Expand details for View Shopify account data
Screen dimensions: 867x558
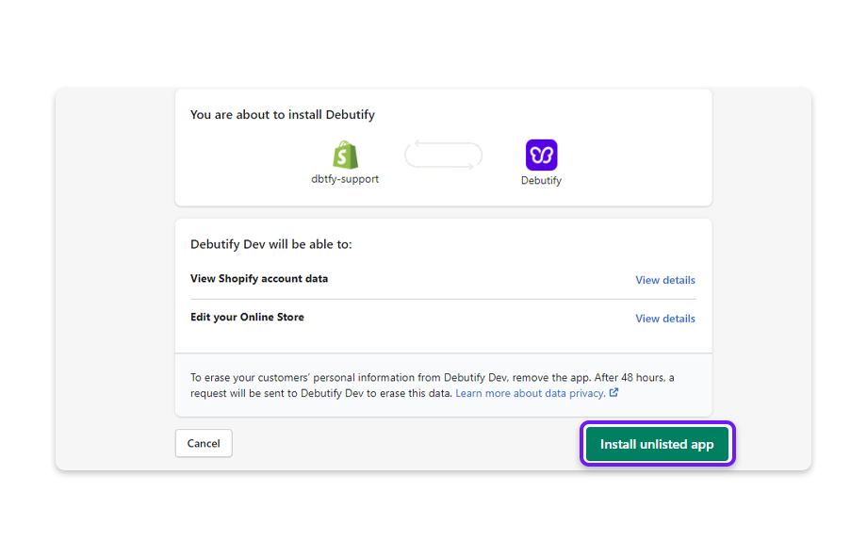coord(664,280)
